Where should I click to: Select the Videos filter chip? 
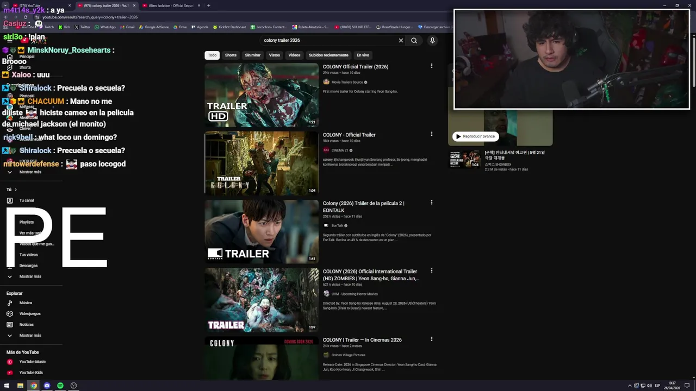point(294,55)
